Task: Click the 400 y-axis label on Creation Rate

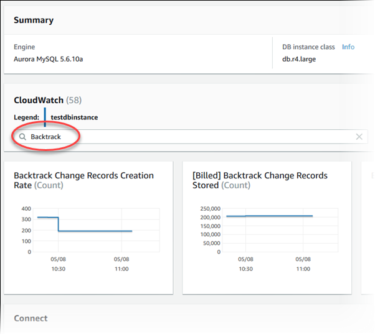Action: (x=26, y=209)
